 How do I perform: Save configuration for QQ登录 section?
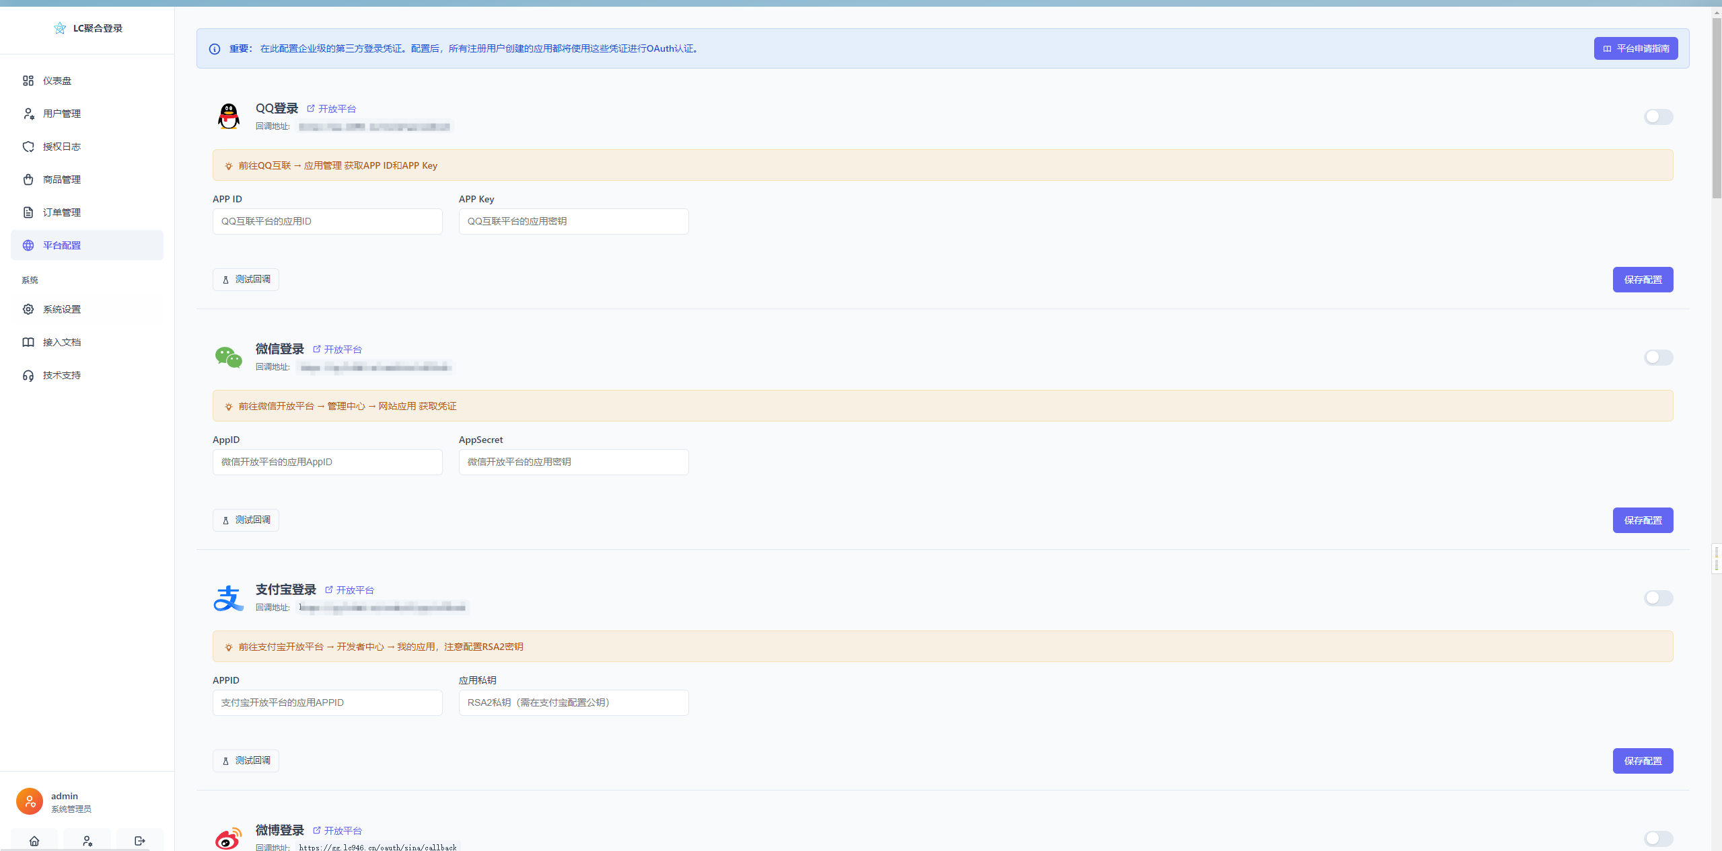point(1642,280)
